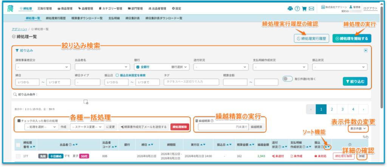Click 精算書作成完了メールを送信する button
This screenshot has width=387, height=167.
pyautogui.click(x=144, y=127)
